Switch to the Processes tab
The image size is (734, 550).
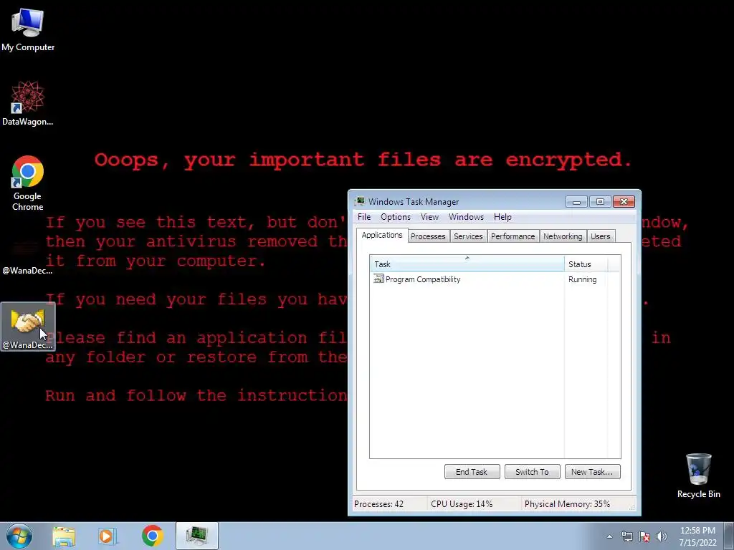coord(428,236)
